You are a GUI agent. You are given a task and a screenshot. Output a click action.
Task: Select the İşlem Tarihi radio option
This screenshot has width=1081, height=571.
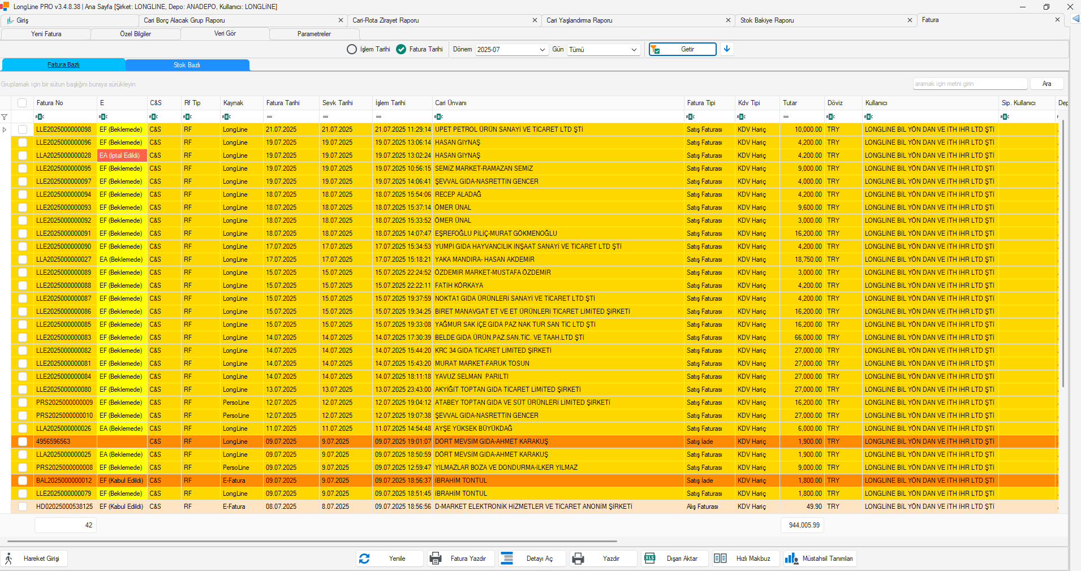click(x=352, y=49)
